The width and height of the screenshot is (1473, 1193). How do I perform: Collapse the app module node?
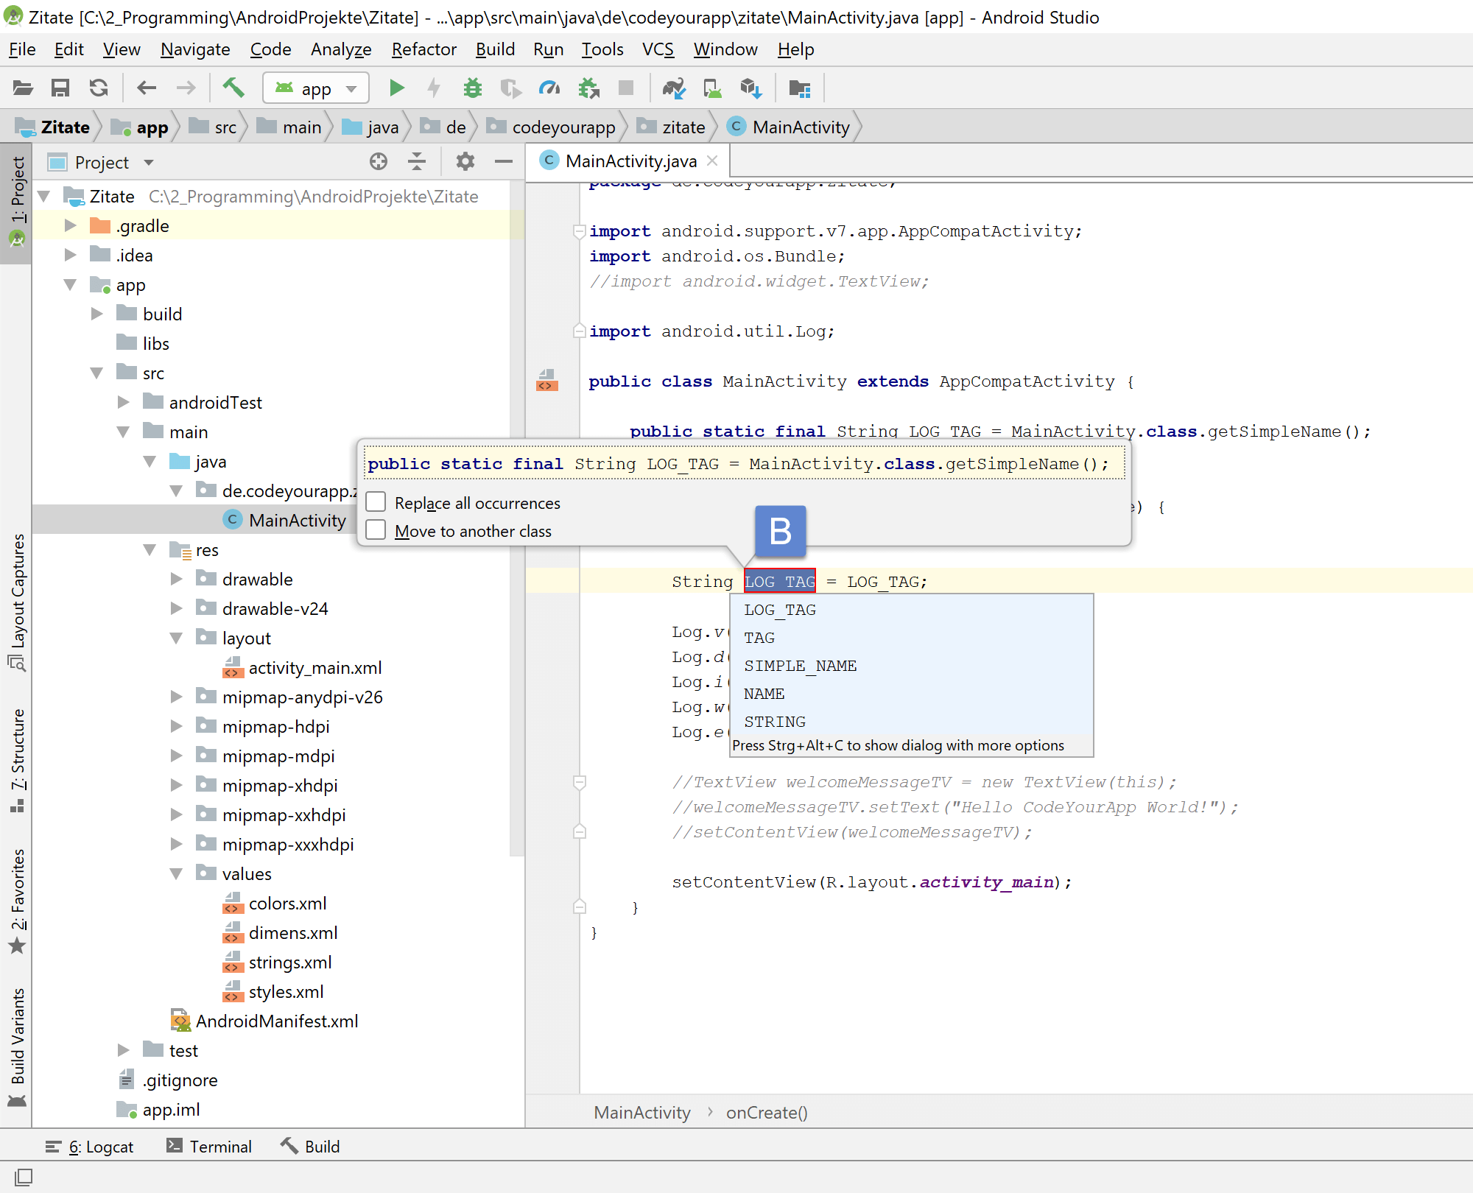coord(70,284)
